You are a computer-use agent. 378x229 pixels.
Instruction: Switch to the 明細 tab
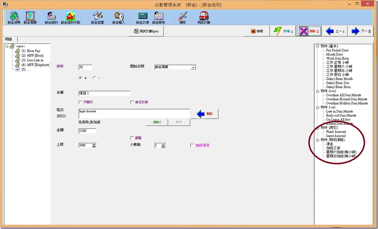tap(9, 39)
